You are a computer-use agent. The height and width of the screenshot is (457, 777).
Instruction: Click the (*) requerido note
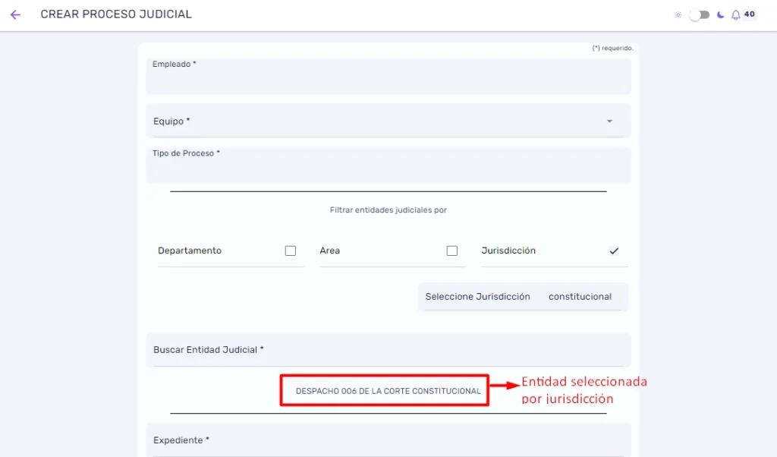click(612, 48)
